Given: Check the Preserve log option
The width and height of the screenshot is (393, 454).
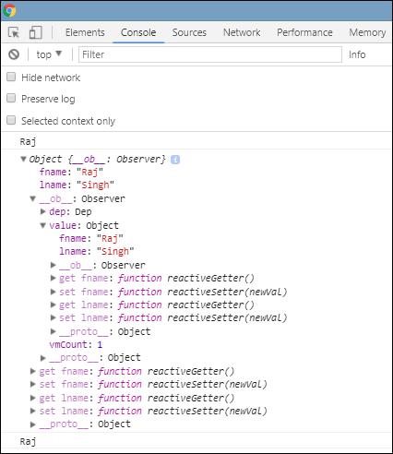Looking at the screenshot, I should coord(11,98).
